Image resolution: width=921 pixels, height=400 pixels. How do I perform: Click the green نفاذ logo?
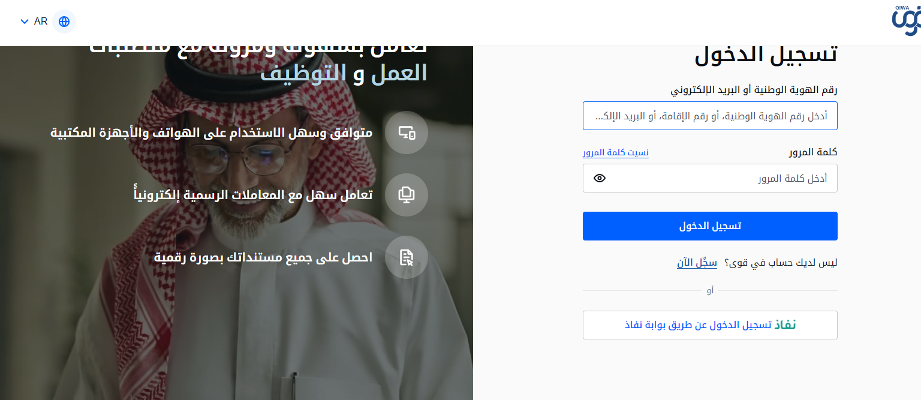(785, 325)
